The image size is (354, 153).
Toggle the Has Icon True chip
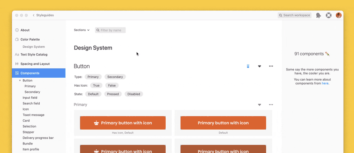(96, 85)
